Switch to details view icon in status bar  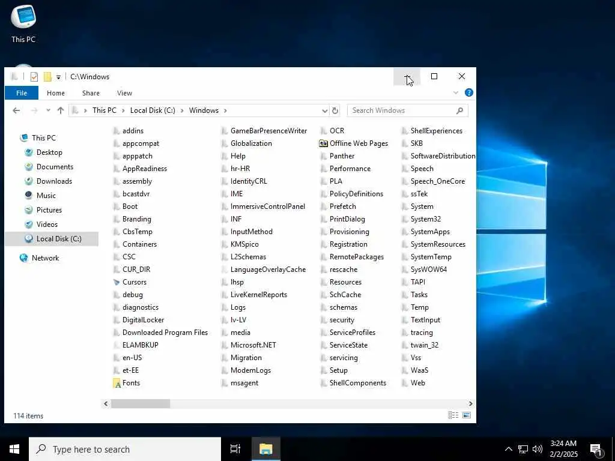click(453, 415)
